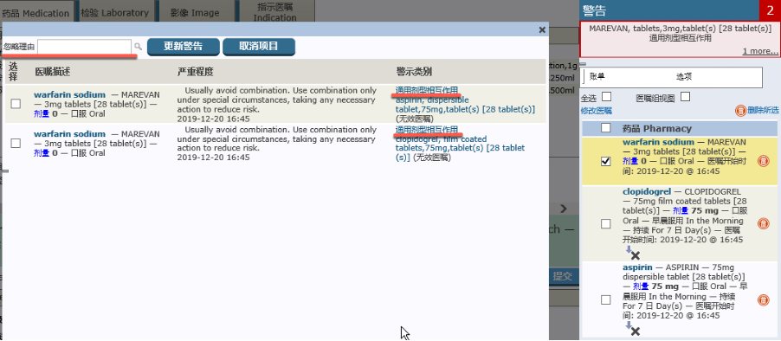Image resolution: width=781 pixels, height=341 pixels.
Task: Click the 更新警告 update alert button
Action: point(184,47)
